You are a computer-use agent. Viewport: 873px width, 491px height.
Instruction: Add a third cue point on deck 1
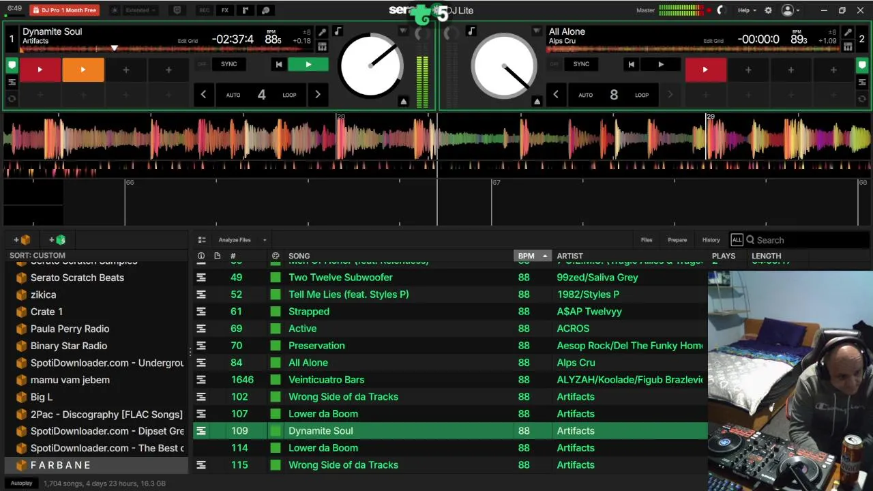point(125,70)
